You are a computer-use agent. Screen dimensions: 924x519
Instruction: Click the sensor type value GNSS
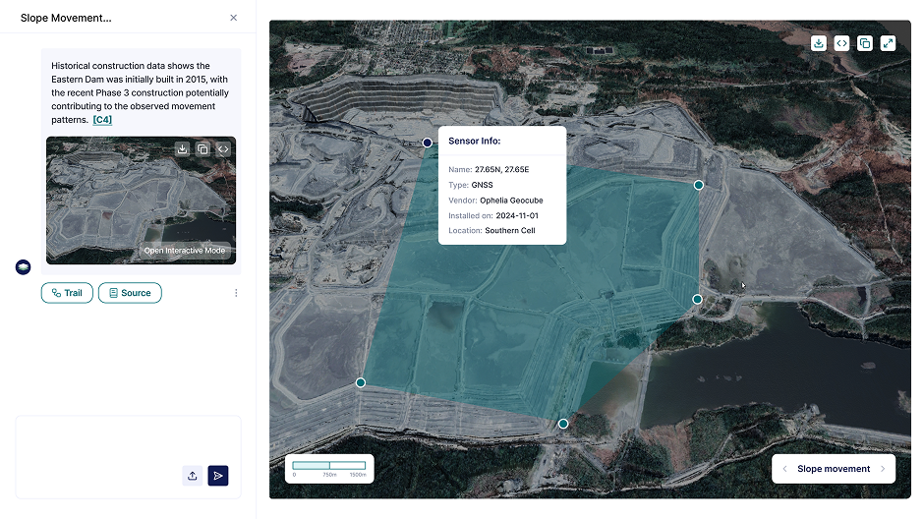(482, 185)
